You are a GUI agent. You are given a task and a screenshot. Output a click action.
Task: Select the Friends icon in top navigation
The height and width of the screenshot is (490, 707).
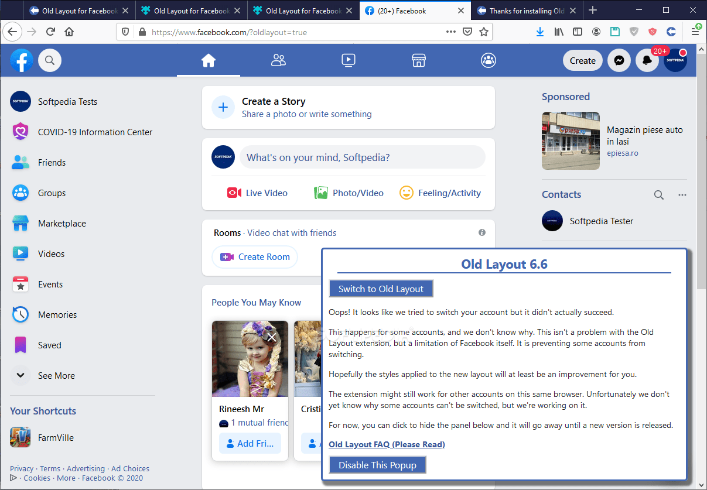278,60
